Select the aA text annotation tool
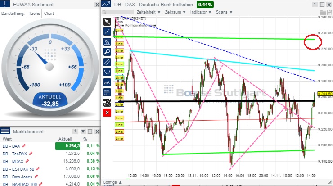This screenshot has height=186, width=333. pyautogui.click(x=107, y=82)
